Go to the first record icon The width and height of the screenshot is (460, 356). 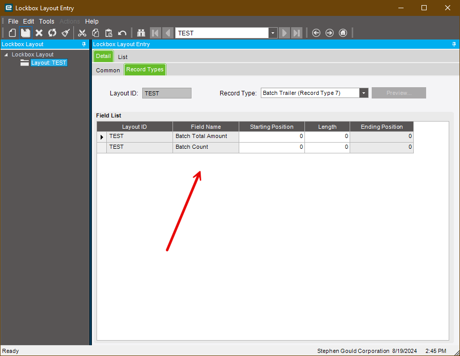pyautogui.click(x=156, y=33)
